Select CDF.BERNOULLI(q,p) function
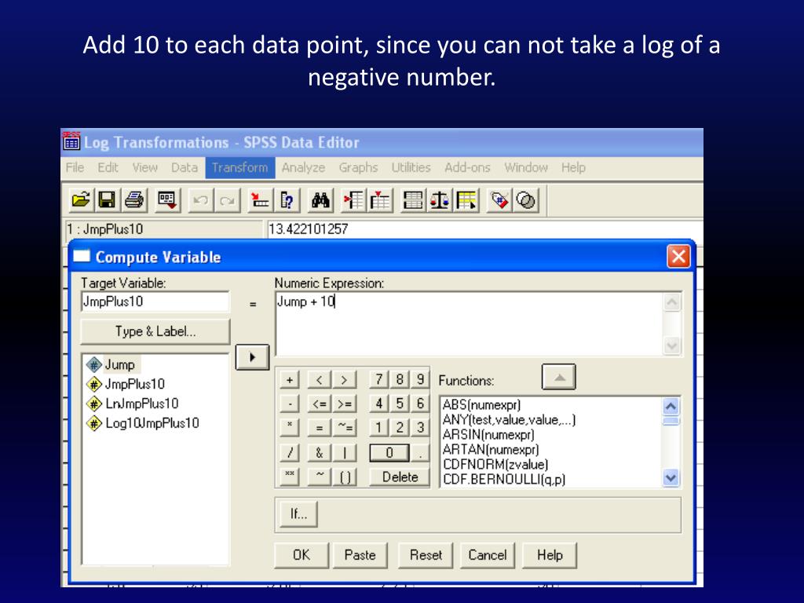The width and height of the screenshot is (804, 603). coord(504,480)
